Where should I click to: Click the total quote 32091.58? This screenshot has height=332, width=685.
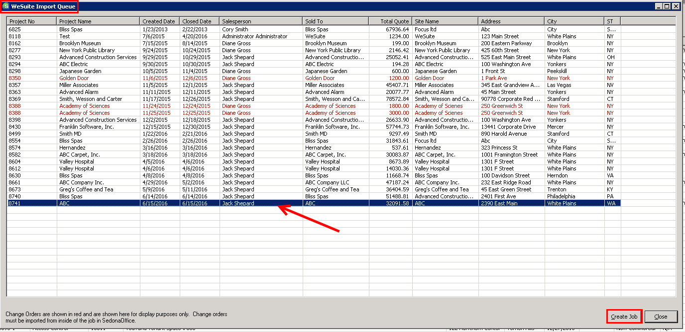[x=397, y=203]
